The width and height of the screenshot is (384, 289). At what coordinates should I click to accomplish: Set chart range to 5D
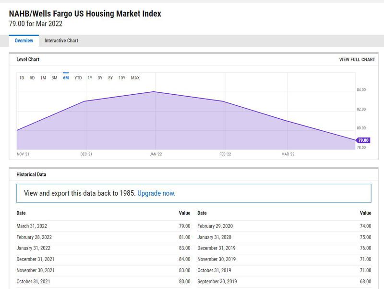32,78
